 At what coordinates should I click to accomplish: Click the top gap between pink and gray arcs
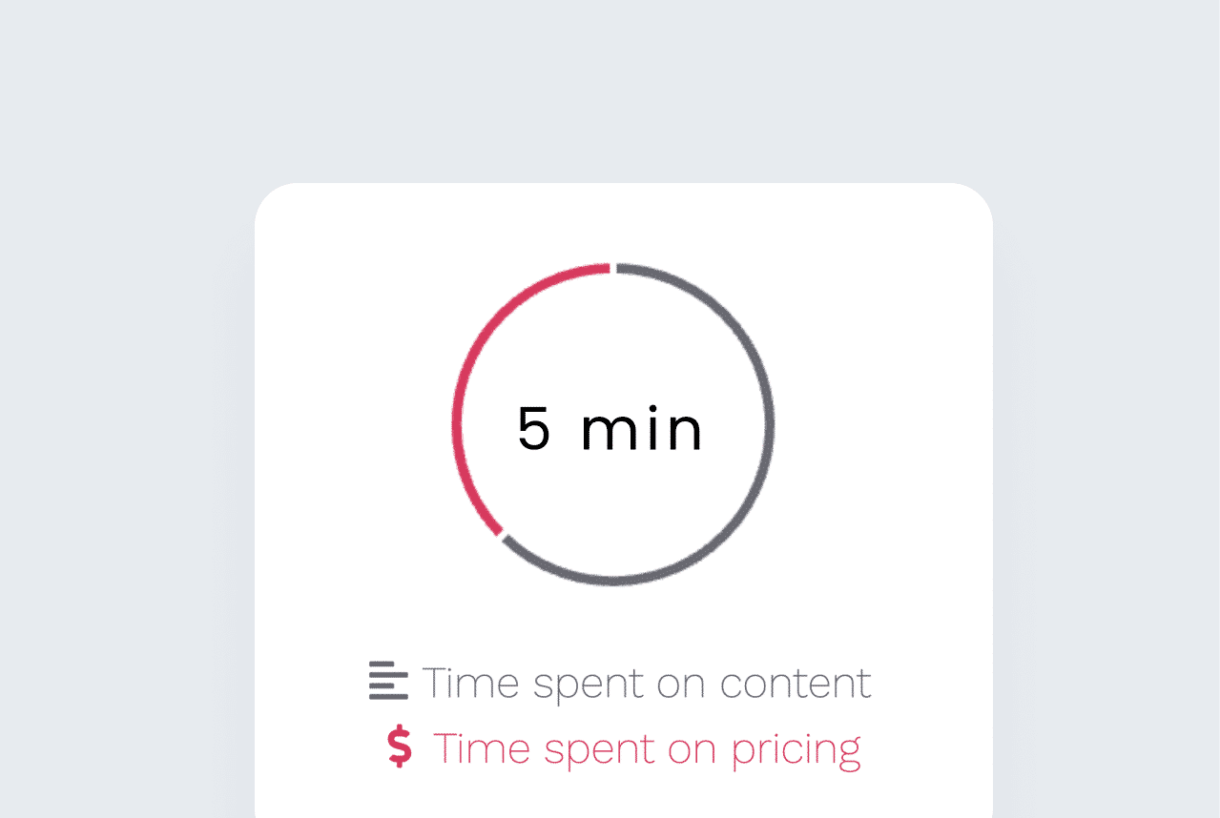613,268
